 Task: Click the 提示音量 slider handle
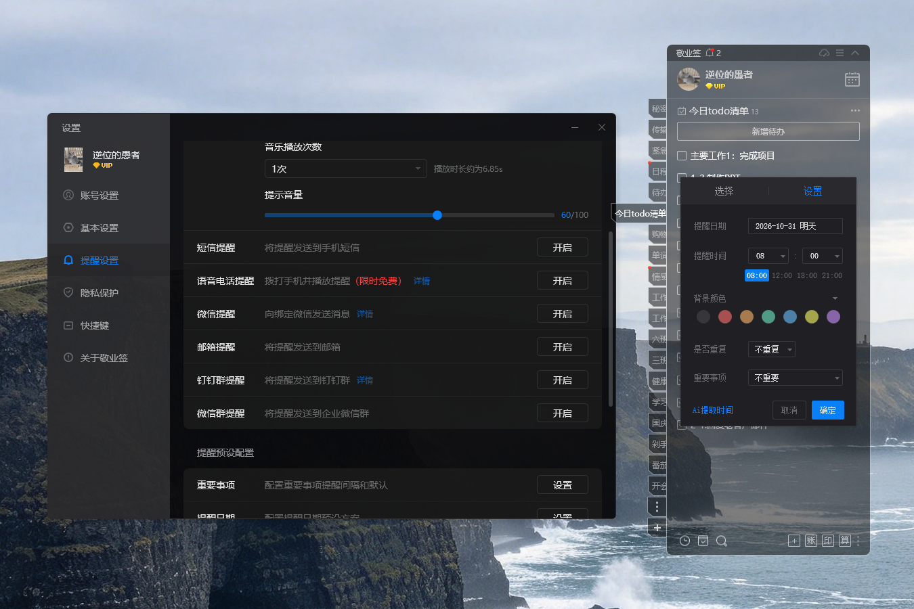(437, 215)
